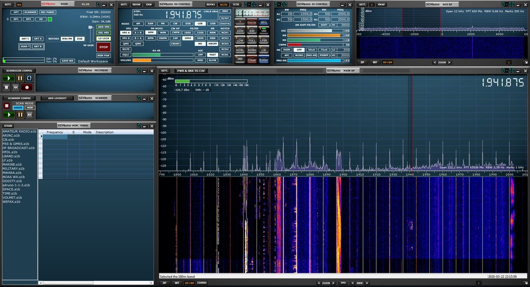
Task: Open VOLMET.s1b memory bank
Action: [x=12, y=197]
